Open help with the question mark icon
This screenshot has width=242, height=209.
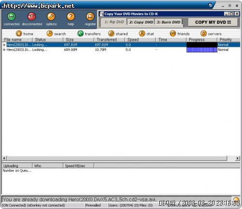[71, 16]
